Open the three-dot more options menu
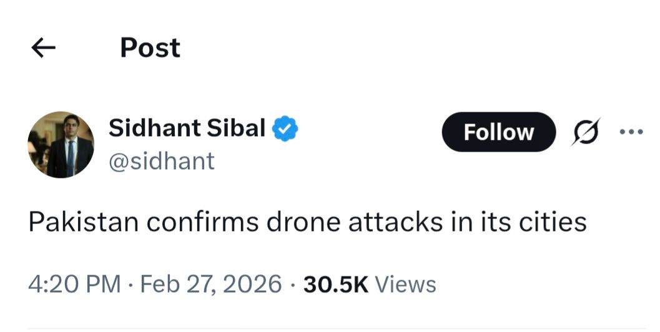Screen dimensions: 660x332 click(x=631, y=132)
